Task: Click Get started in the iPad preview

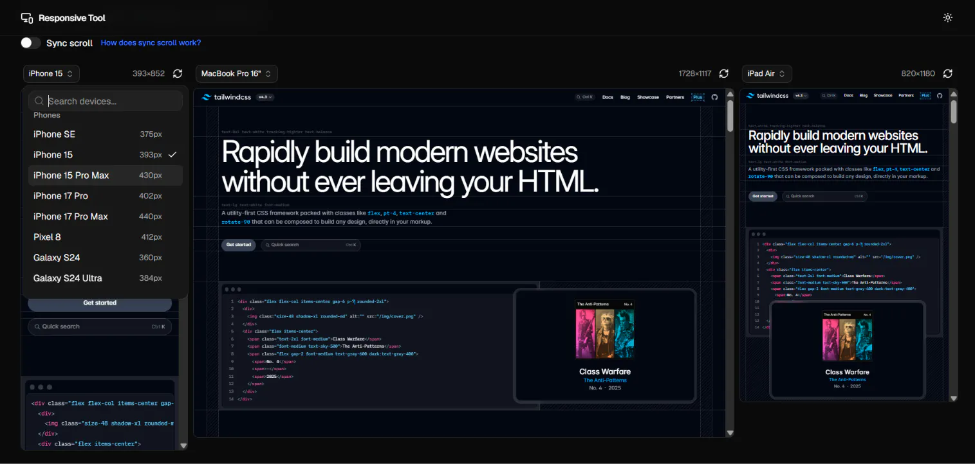Action: pyautogui.click(x=763, y=196)
